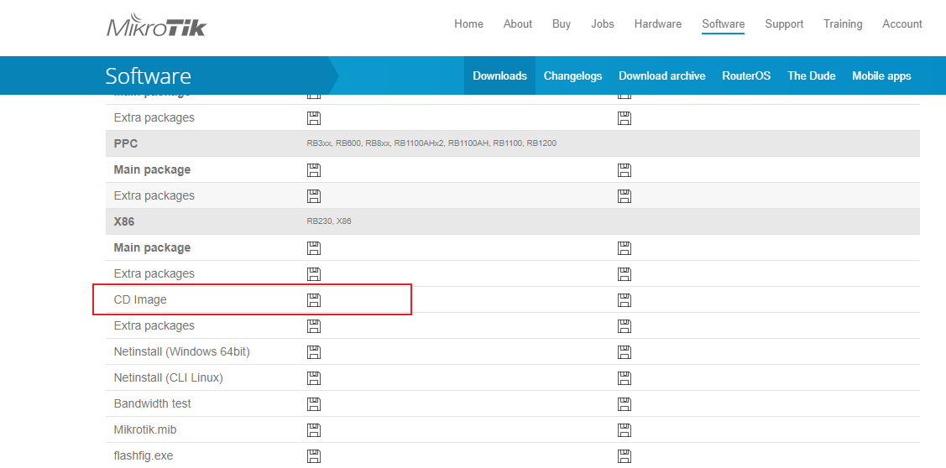Open the Download archive tab

pos(661,76)
